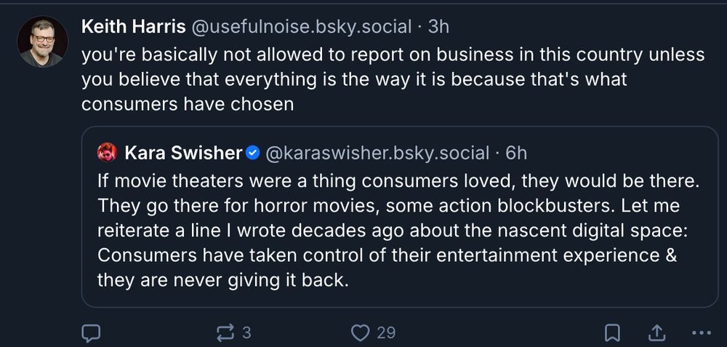This screenshot has width=727, height=347.
Task: Click the share upload icon
Action: tap(656, 332)
